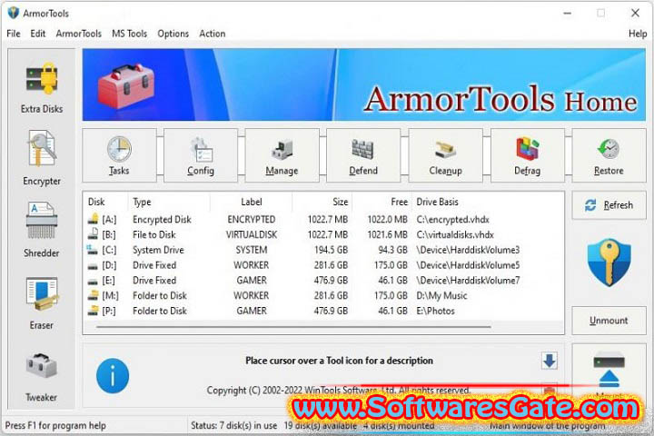Select the folder icon of disk P:
Screen dimensions: 654x436
pos(94,311)
